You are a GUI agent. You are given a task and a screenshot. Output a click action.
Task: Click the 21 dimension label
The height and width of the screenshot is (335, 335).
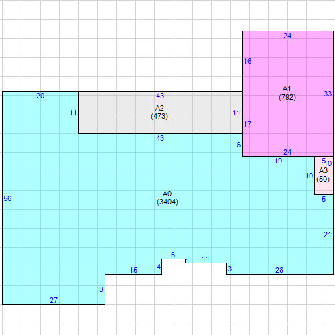pos(328,234)
